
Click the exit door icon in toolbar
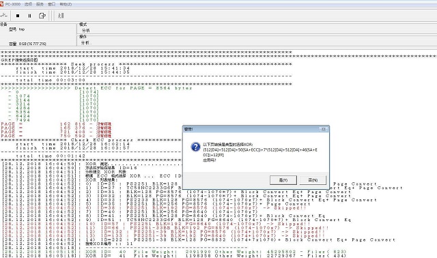42,16
